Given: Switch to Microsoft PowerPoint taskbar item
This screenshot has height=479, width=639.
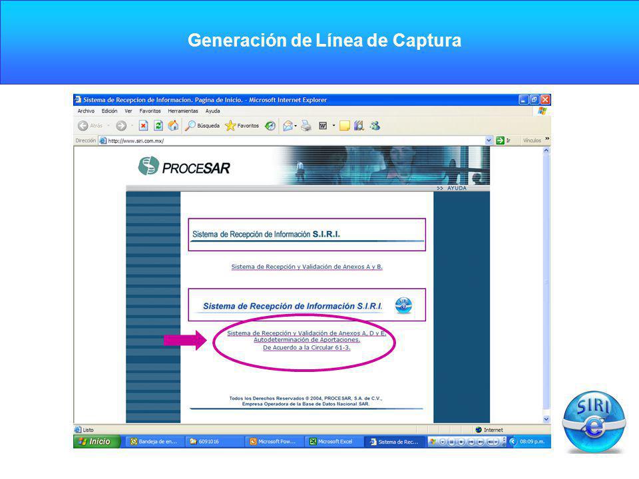Looking at the screenshot, I should point(275,442).
